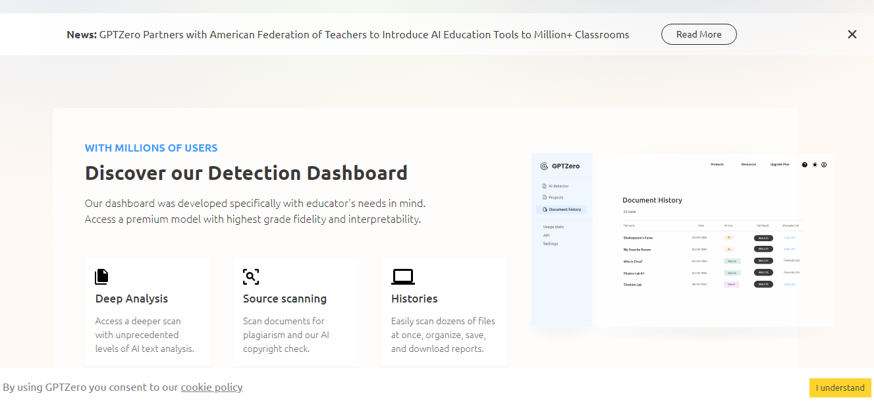Click the educator's needs paragraph text
Viewport: 874px width, 402px height.
click(x=255, y=211)
